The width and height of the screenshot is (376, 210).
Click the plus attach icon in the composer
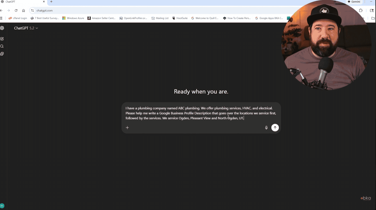pyautogui.click(x=127, y=128)
